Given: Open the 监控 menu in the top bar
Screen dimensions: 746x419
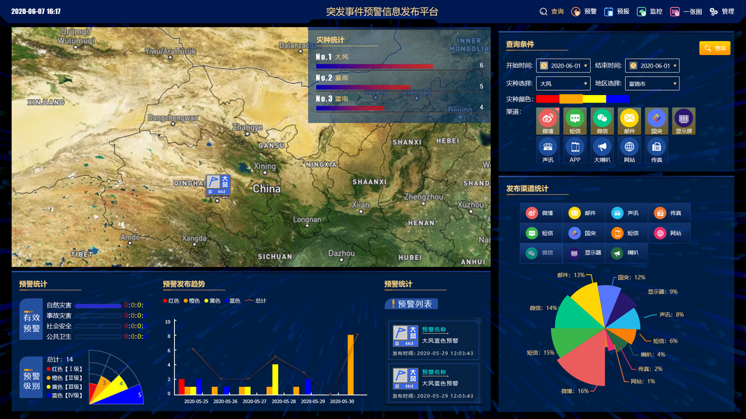Looking at the screenshot, I should tap(650, 11).
